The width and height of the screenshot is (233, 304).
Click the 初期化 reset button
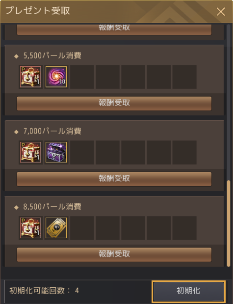[x=189, y=291]
